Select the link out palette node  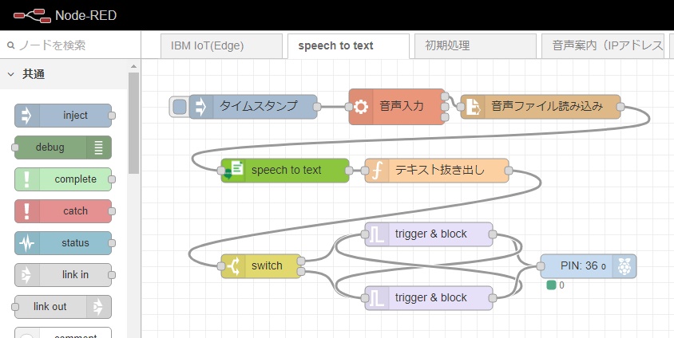tap(63, 307)
